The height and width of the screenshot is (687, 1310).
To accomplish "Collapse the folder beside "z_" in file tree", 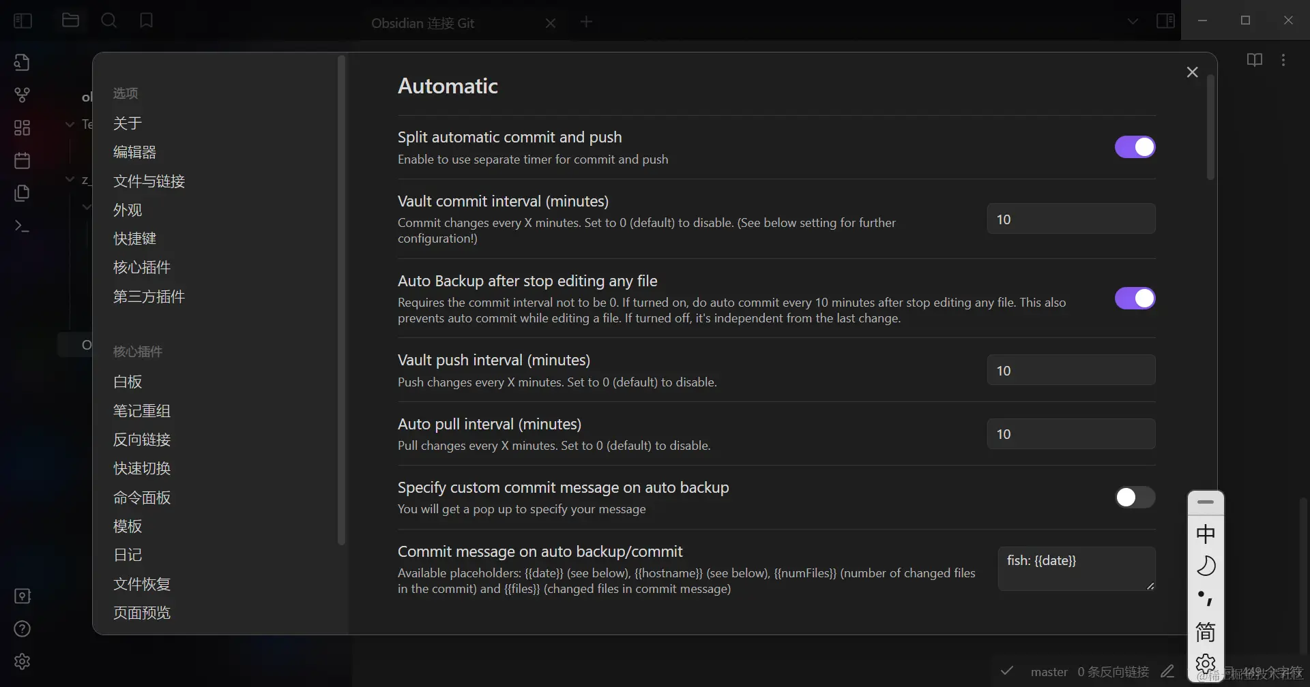I will (70, 179).
